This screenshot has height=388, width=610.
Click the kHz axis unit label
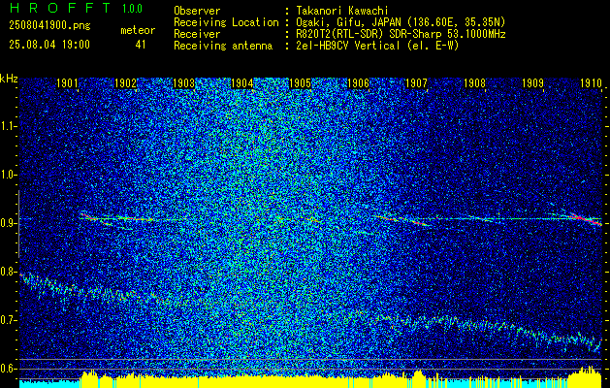9,79
